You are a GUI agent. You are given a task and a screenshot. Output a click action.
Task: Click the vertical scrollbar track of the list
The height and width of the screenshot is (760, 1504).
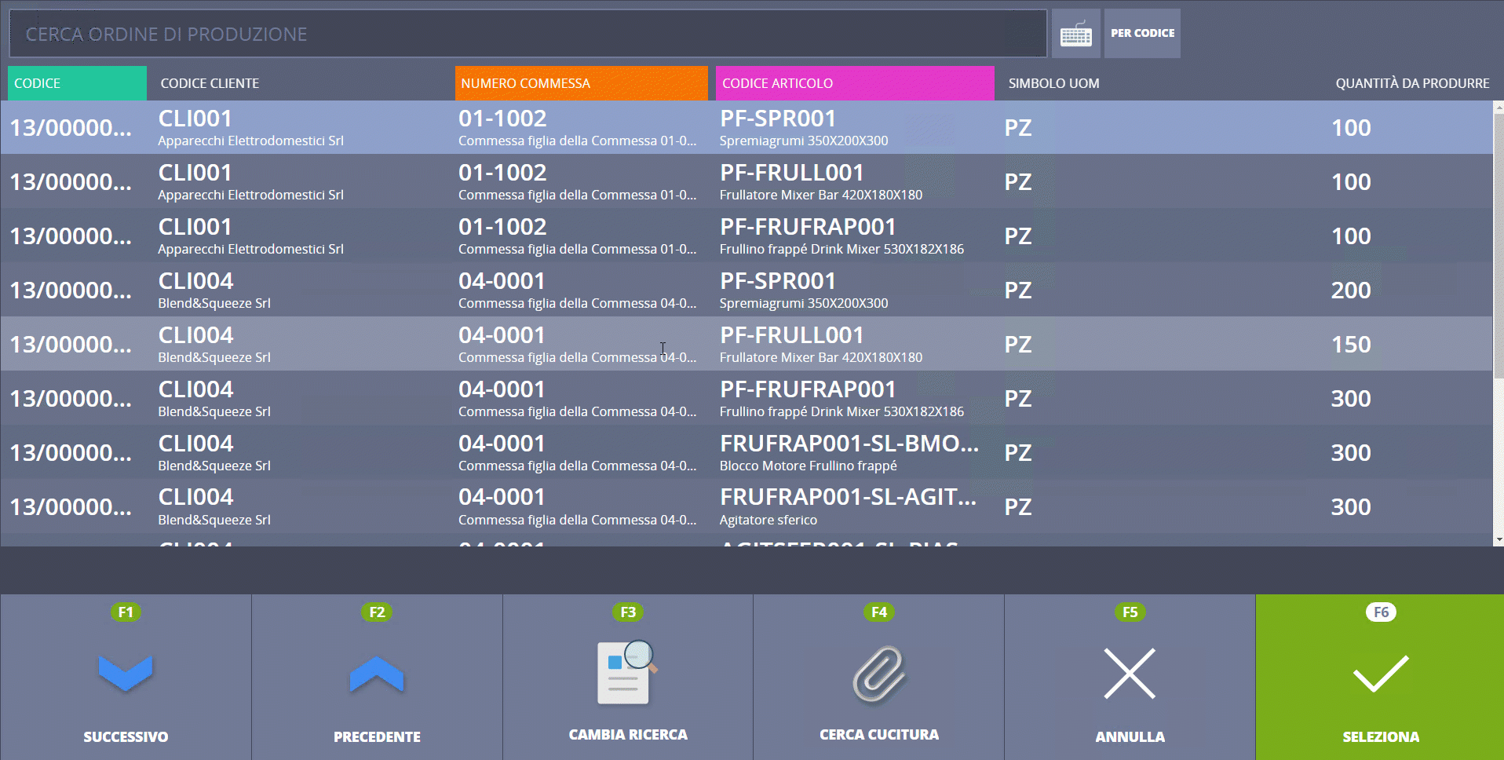(x=1499, y=323)
